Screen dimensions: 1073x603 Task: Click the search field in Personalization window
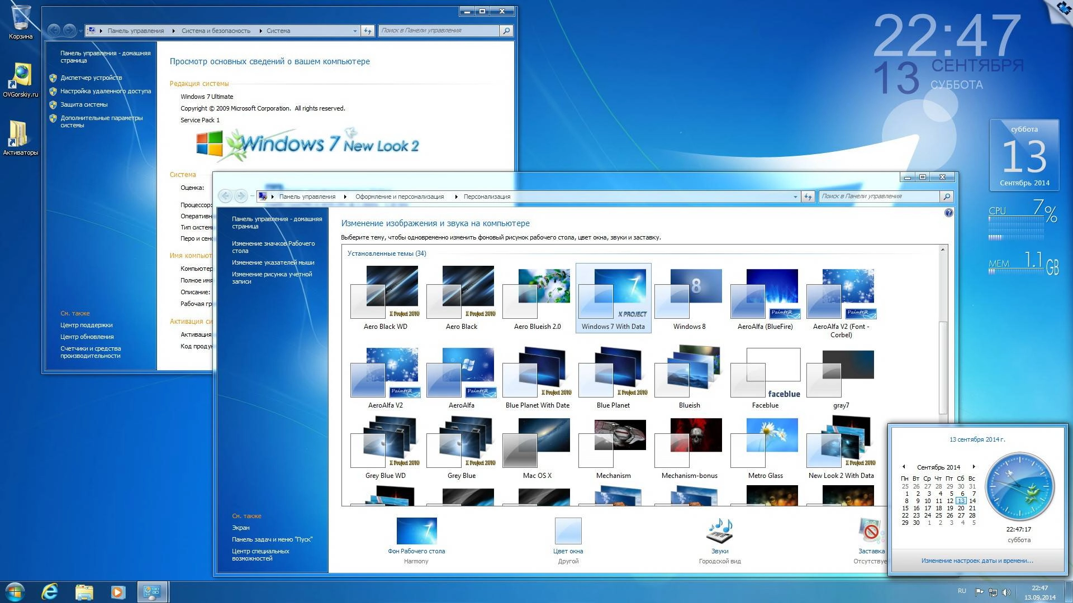point(879,197)
